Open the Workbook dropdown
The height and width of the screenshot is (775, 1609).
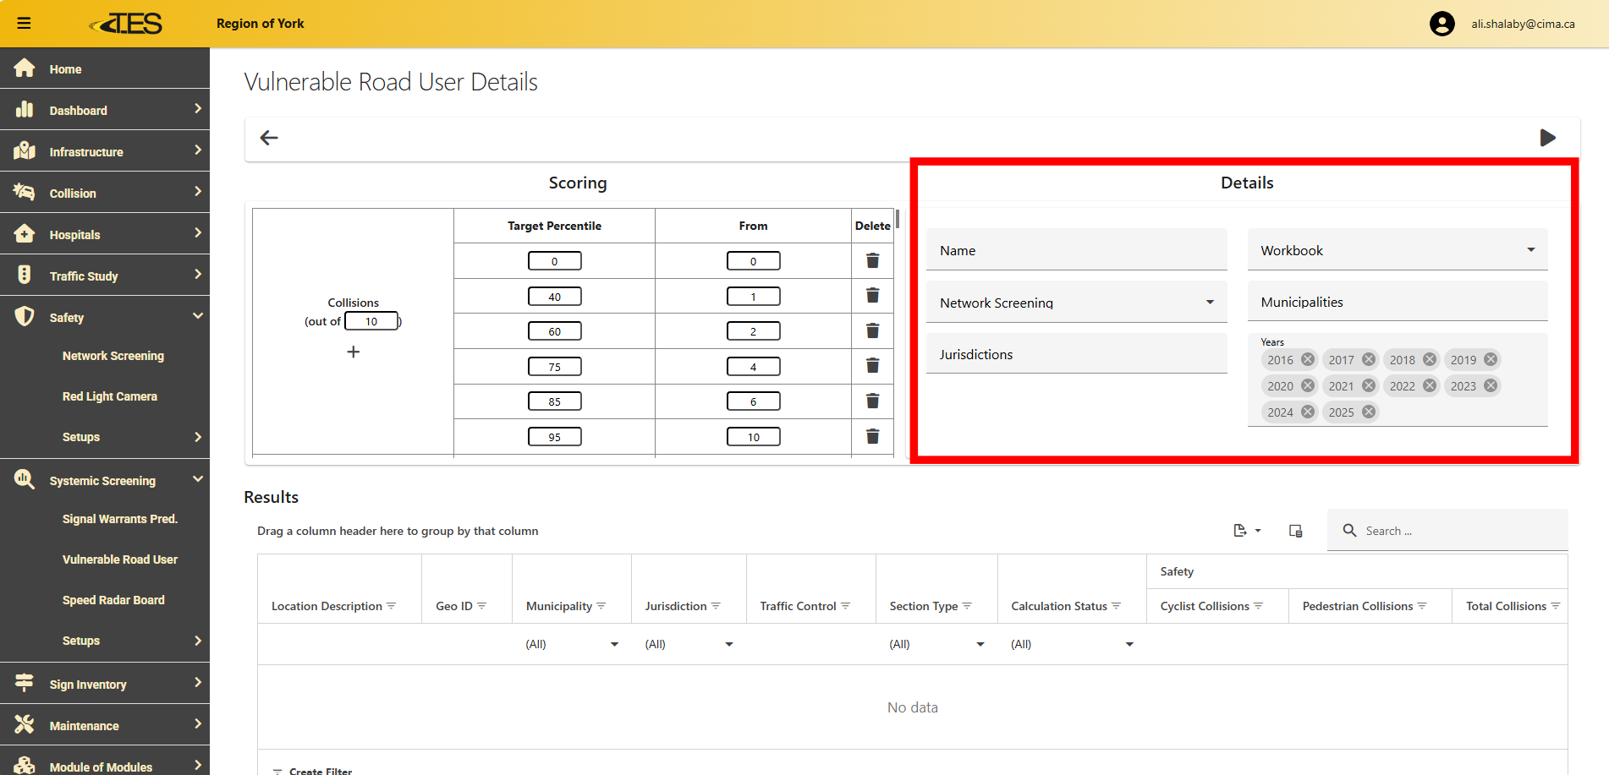pos(1397,250)
